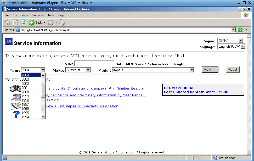Open the Forward history dropdown arrow

coord(57,23)
